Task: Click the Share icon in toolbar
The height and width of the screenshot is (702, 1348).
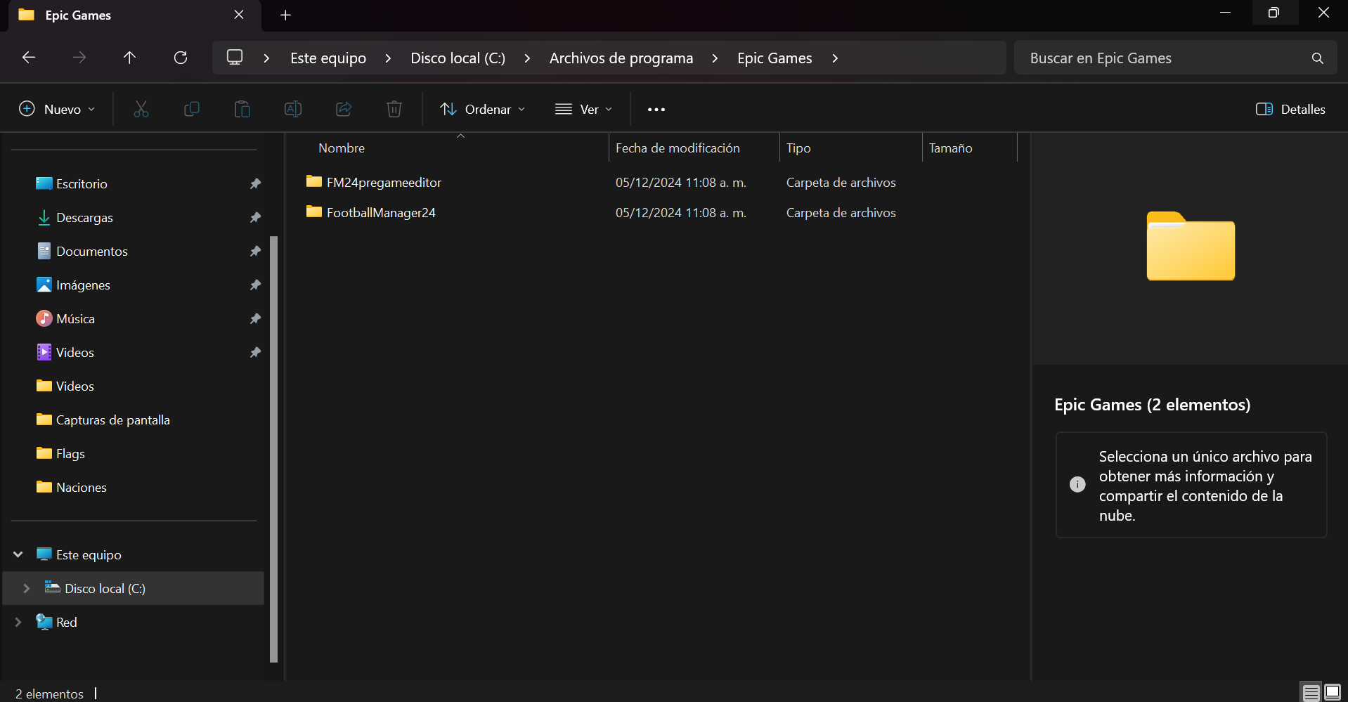Action: 344,109
